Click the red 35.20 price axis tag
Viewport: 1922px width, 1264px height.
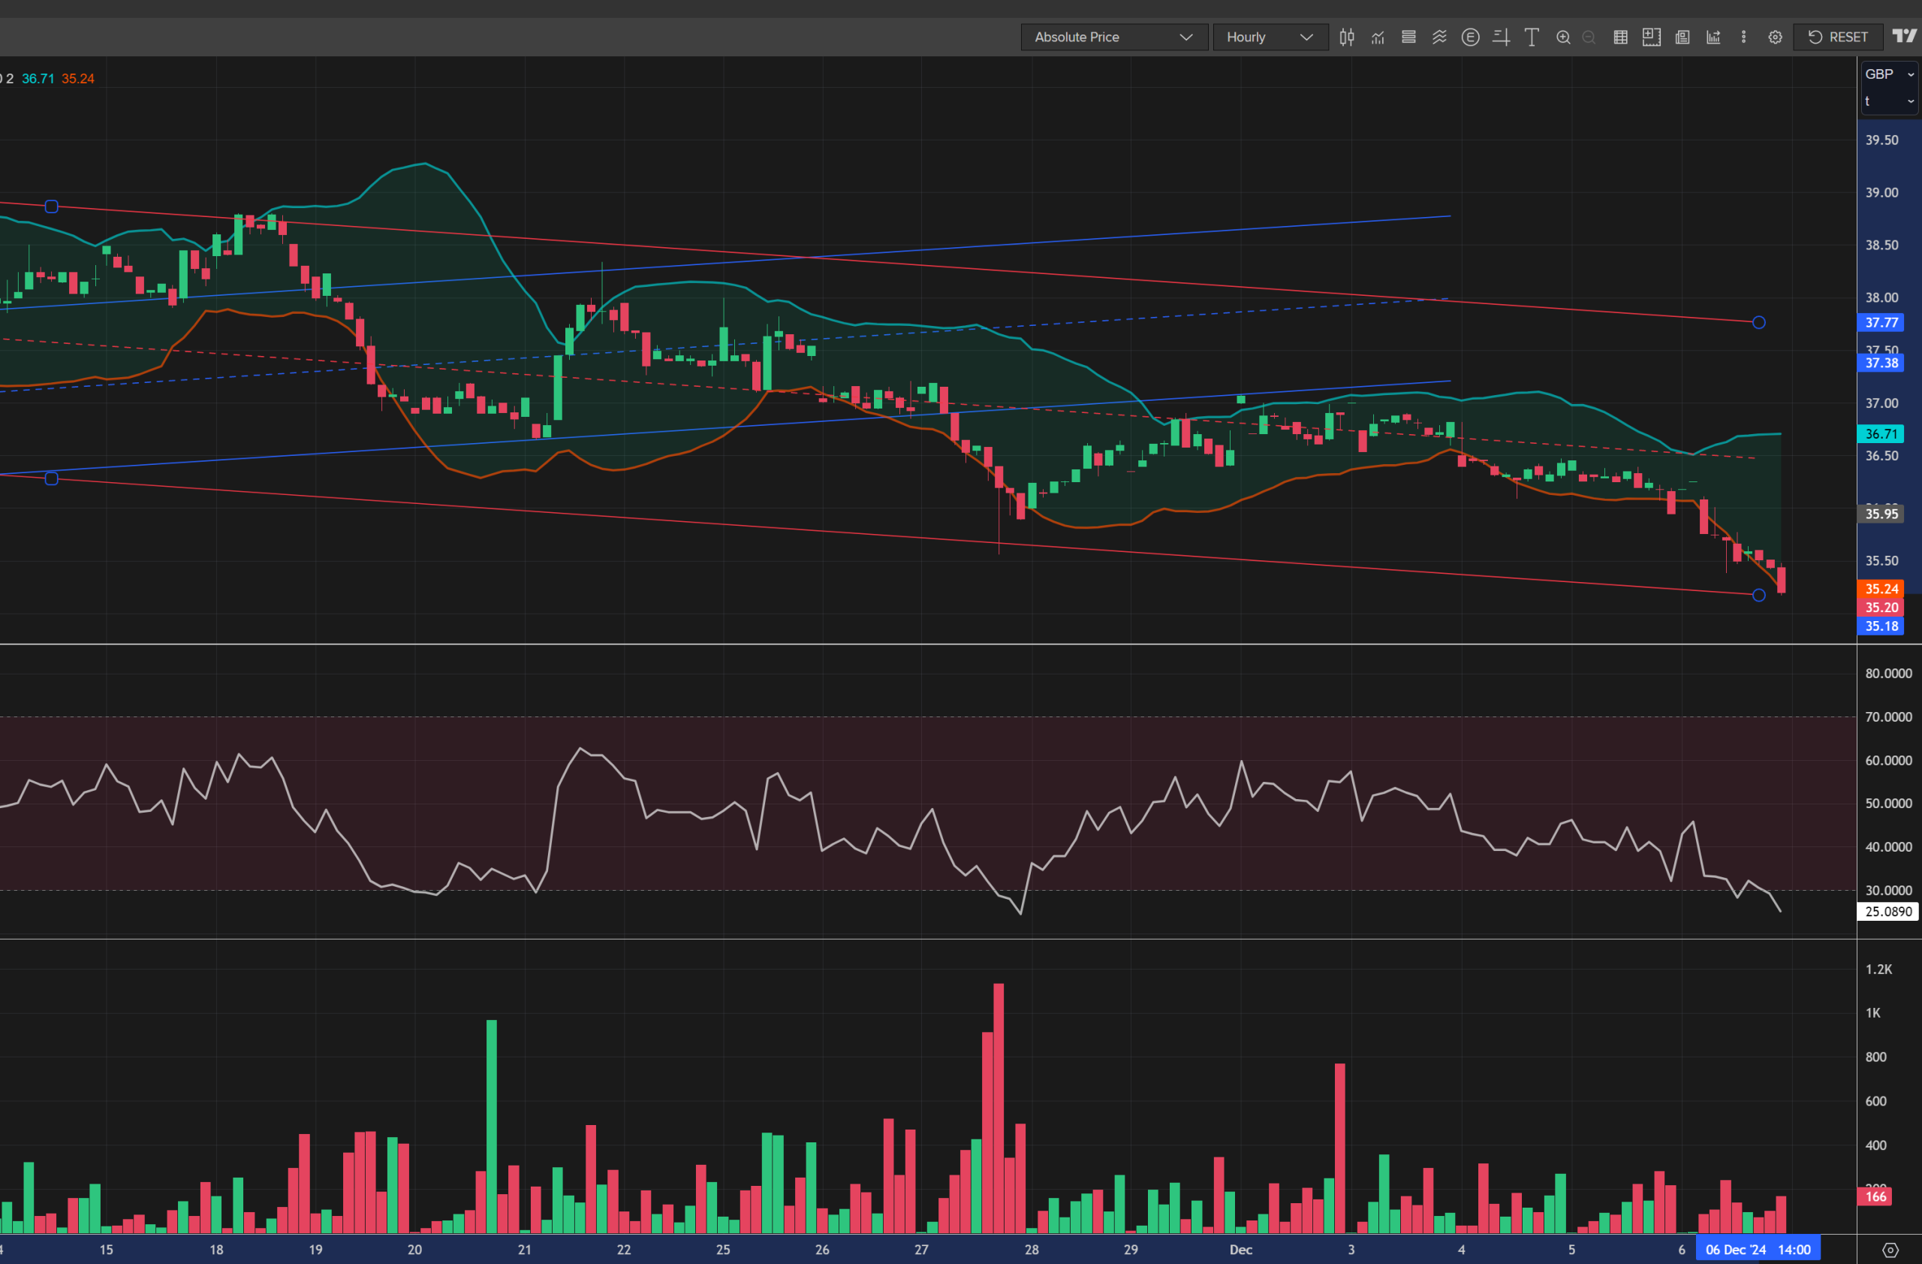[1881, 608]
